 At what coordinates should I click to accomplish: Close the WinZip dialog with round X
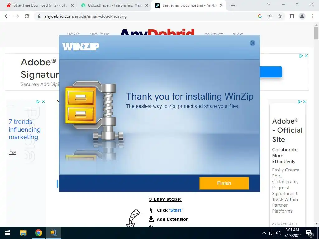(x=252, y=43)
